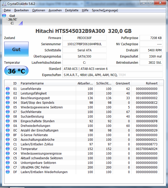Viewport: 168px width, 188px height.
Task: Click the Übertragungsmodus field SATA/300
Action: (x=85, y=56)
